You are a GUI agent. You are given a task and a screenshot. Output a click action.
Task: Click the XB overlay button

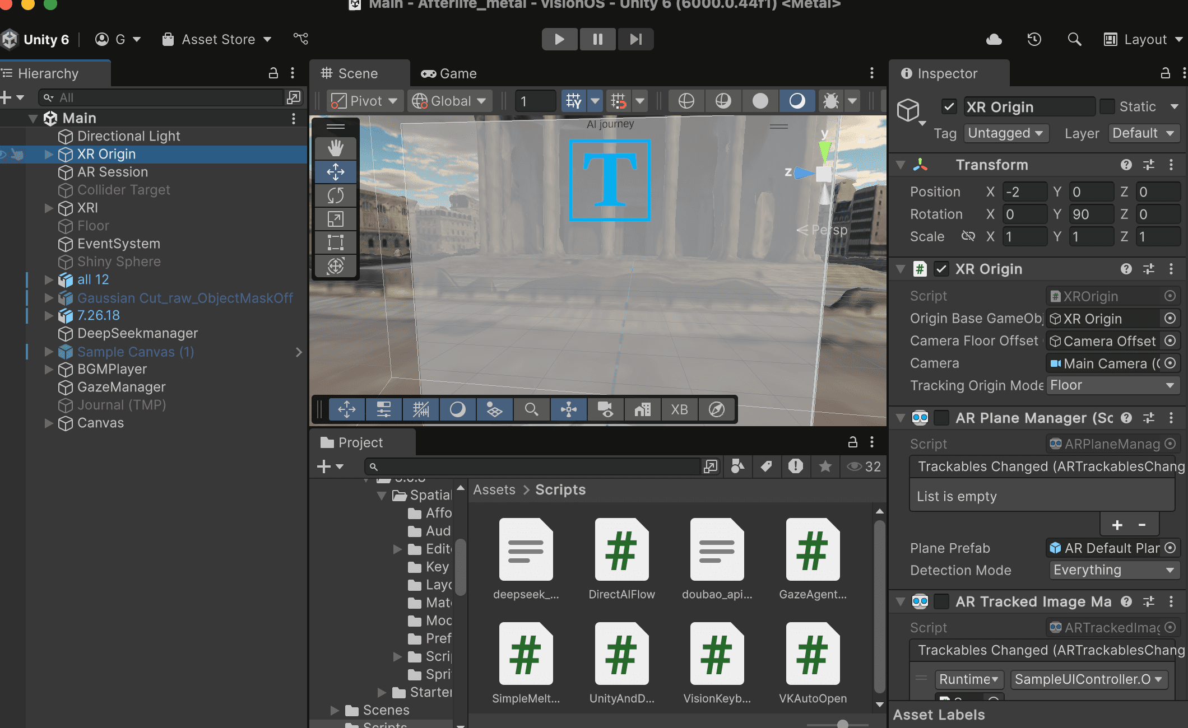point(680,409)
